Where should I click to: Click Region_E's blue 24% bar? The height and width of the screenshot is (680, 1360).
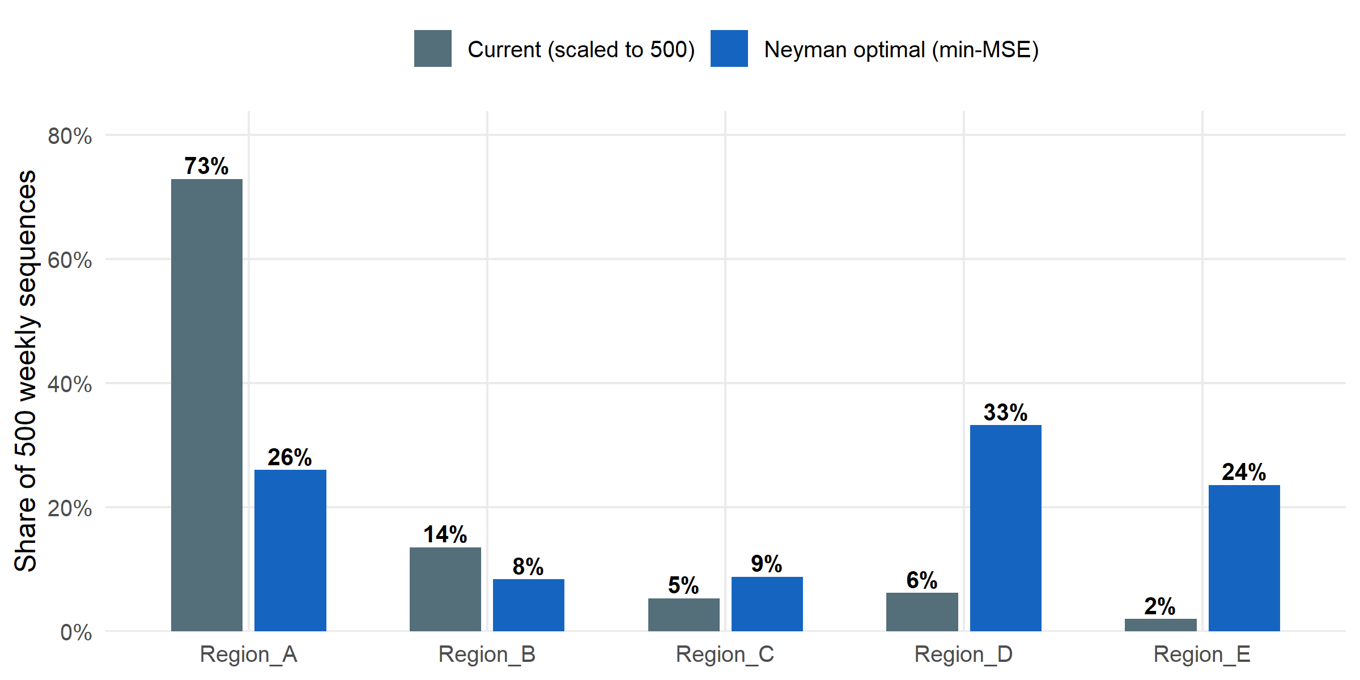[1244, 558]
